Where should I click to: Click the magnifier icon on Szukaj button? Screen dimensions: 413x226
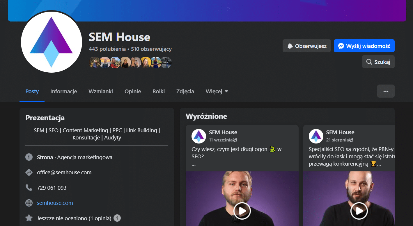click(x=369, y=62)
